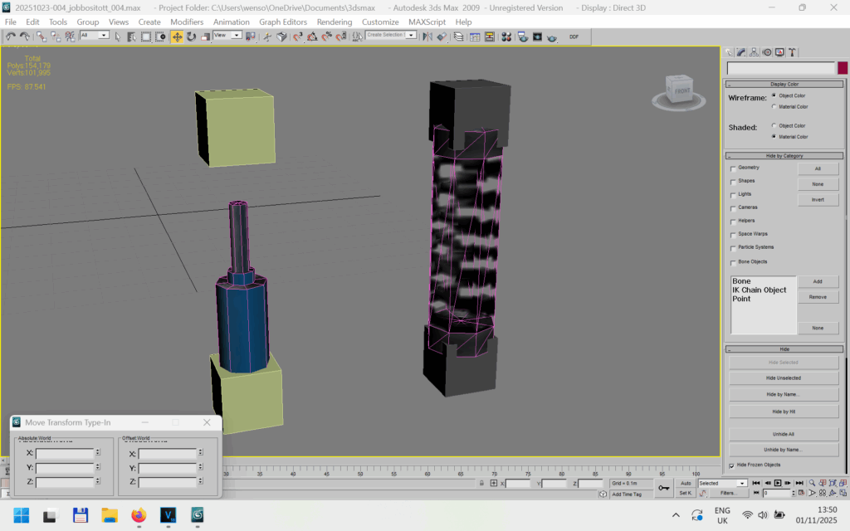Click the ViewCube Front face
This screenshot has width=850, height=531.
pos(681,90)
